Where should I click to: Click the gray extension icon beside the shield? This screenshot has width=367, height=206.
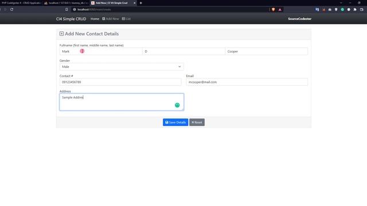pos(330,10)
